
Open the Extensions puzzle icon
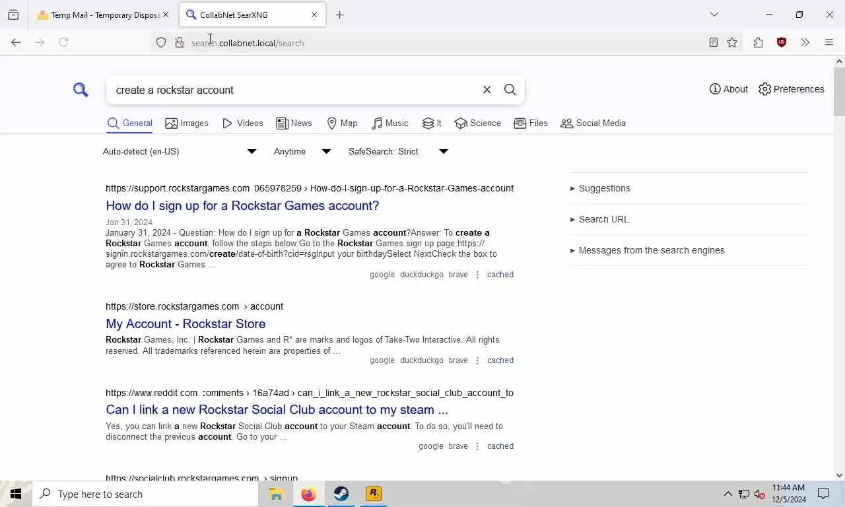point(758,42)
